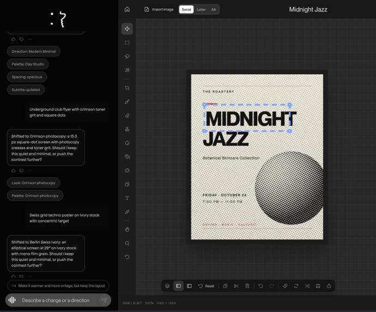The width and height of the screenshot is (376, 312).
Task: Switch to the Social format tab
Action: coord(186,9)
